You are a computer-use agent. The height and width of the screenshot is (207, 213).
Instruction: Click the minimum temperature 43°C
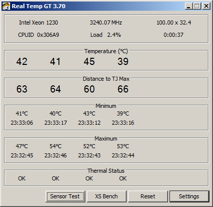[89, 113]
